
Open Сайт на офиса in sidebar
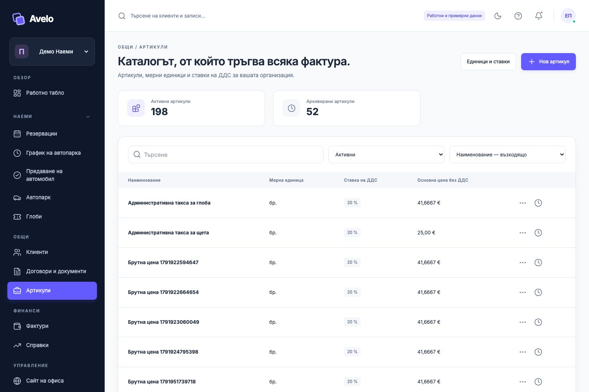[x=52, y=381]
